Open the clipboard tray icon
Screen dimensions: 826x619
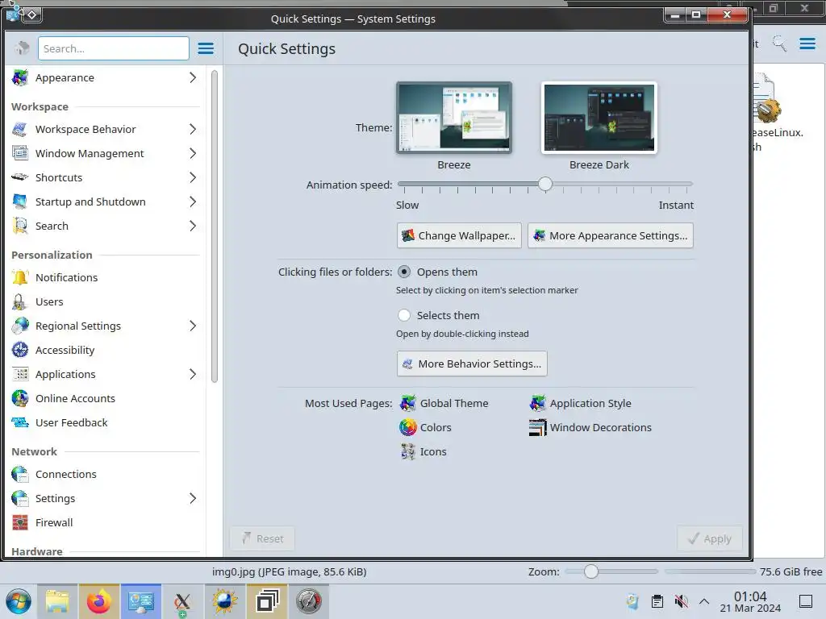coord(657,601)
